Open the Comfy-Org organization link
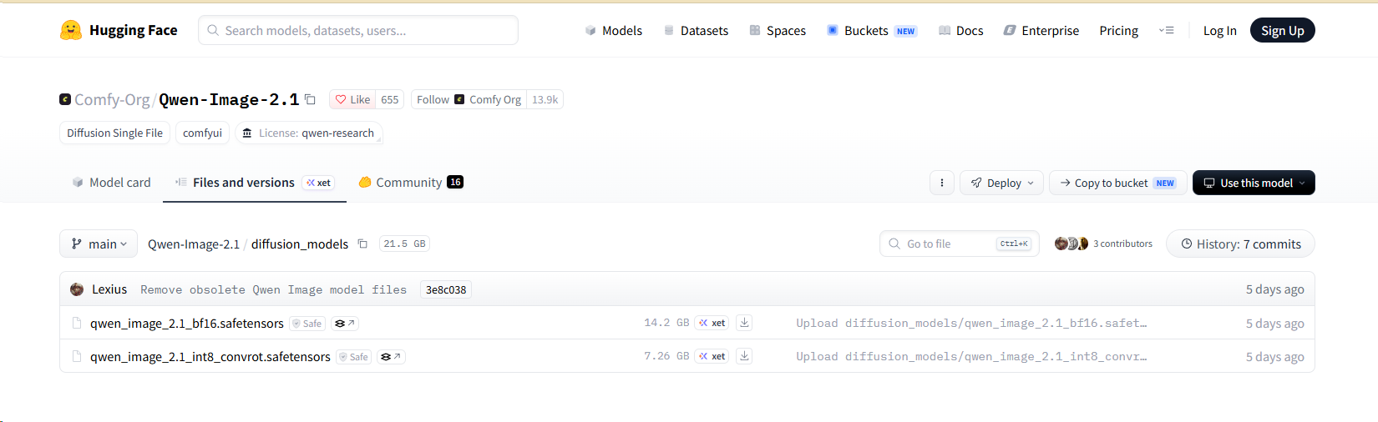The width and height of the screenshot is (1378, 422). coord(111,99)
